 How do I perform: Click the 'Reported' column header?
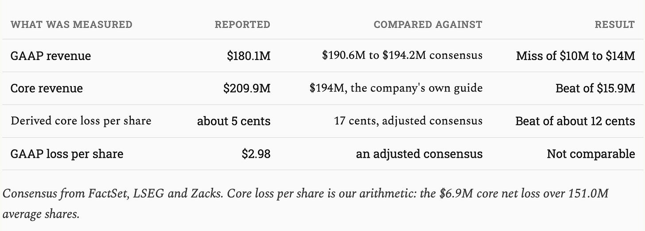(242, 24)
